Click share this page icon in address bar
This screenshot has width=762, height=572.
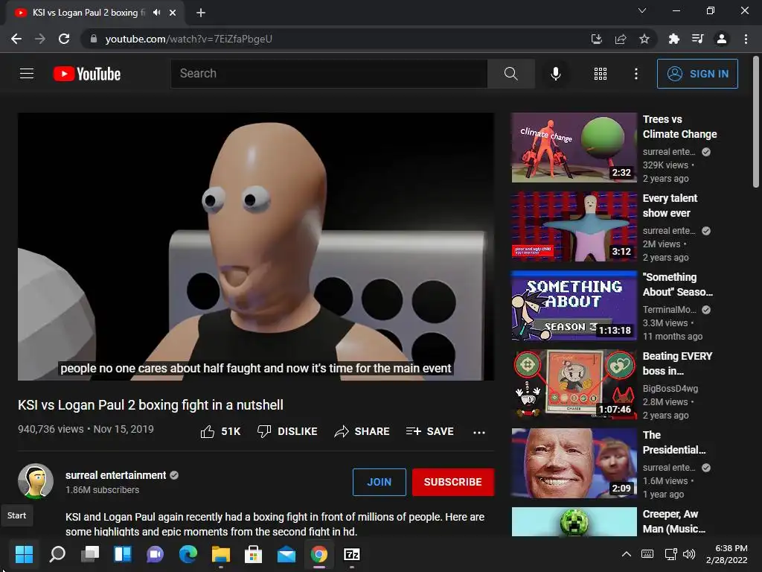pos(621,39)
